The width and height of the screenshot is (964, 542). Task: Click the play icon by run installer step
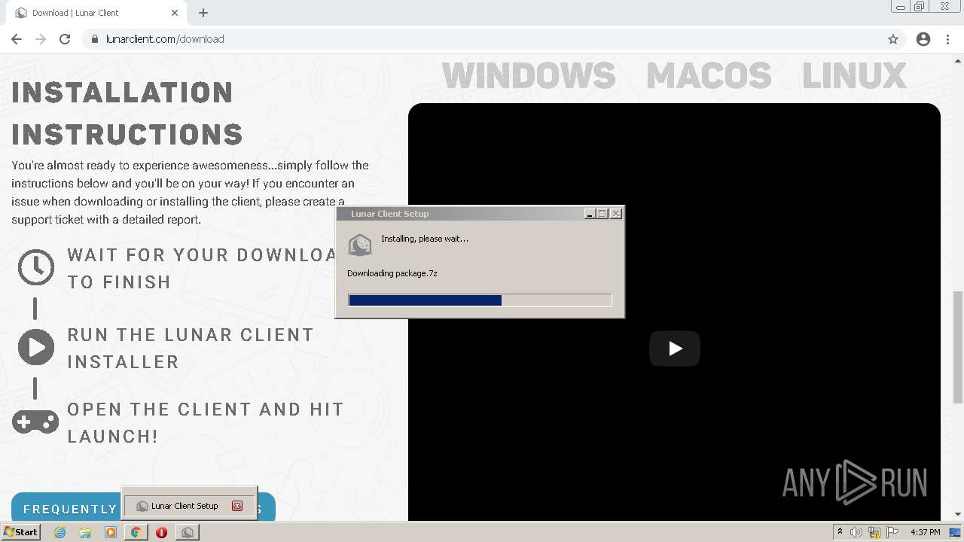36,347
